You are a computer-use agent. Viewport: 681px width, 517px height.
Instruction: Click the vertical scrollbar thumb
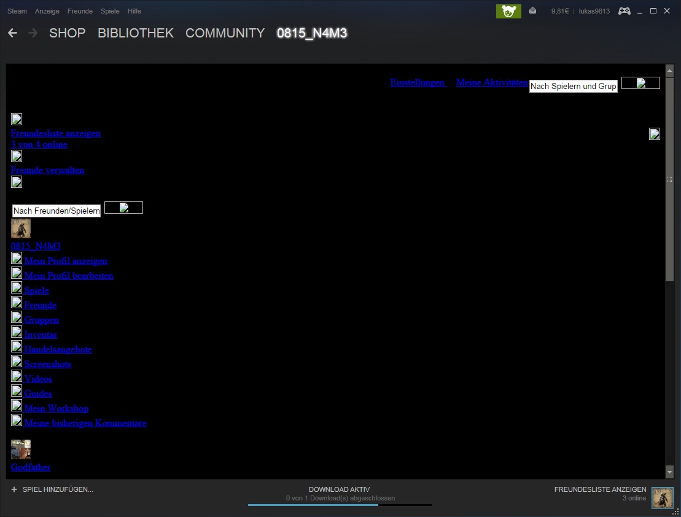click(669, 179)
